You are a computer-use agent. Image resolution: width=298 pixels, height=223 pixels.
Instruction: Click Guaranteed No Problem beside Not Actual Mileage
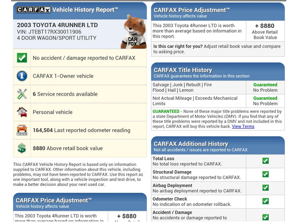[x=265, y=101]
